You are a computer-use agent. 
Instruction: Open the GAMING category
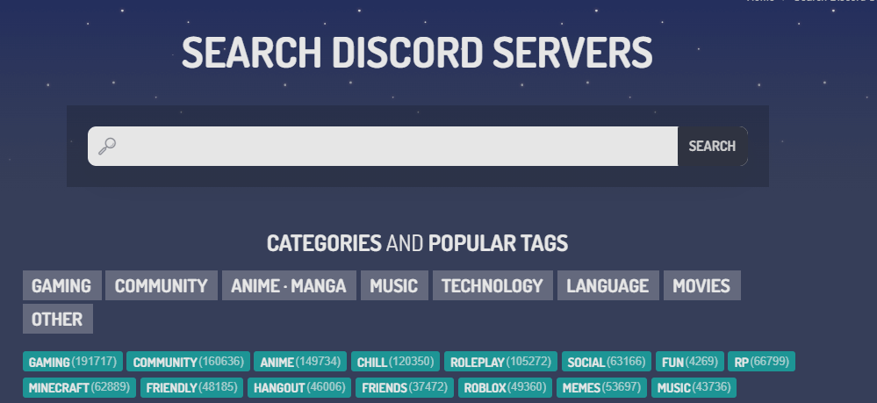coord(61,285)
